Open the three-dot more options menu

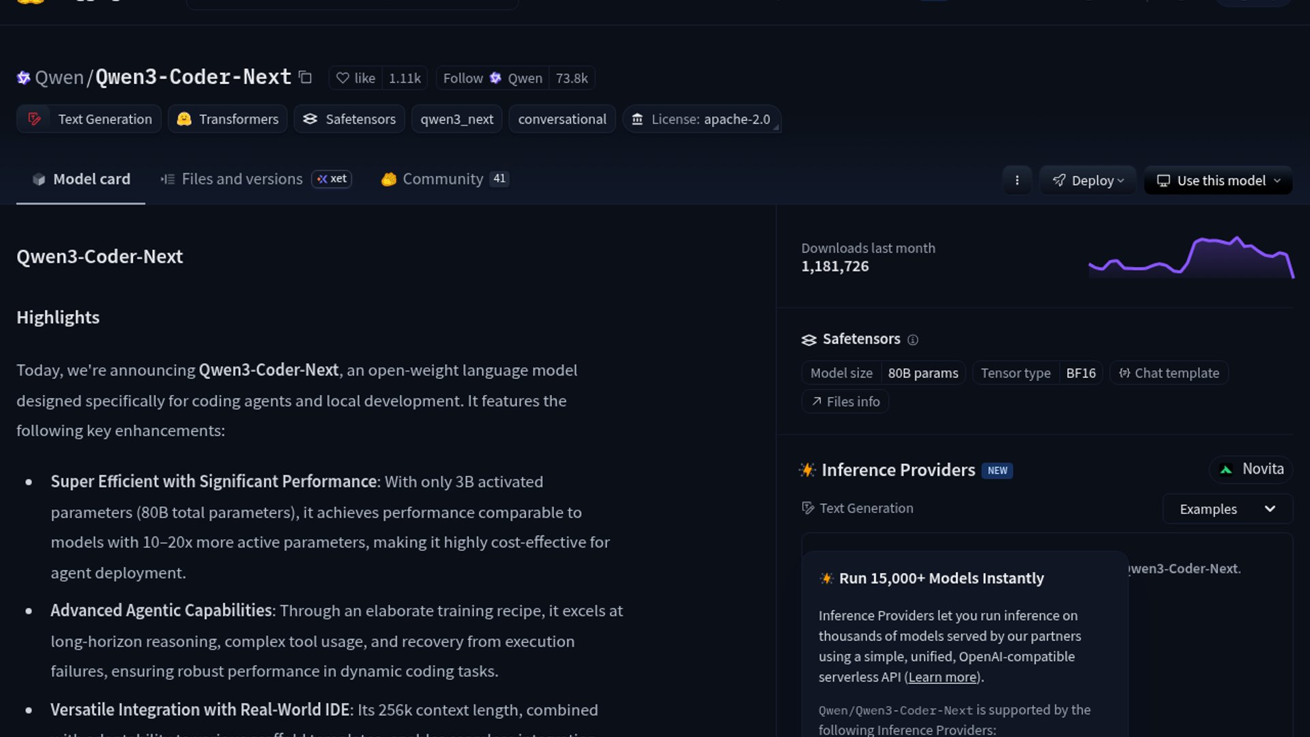pyautogui.click(x=1017, y=181)
